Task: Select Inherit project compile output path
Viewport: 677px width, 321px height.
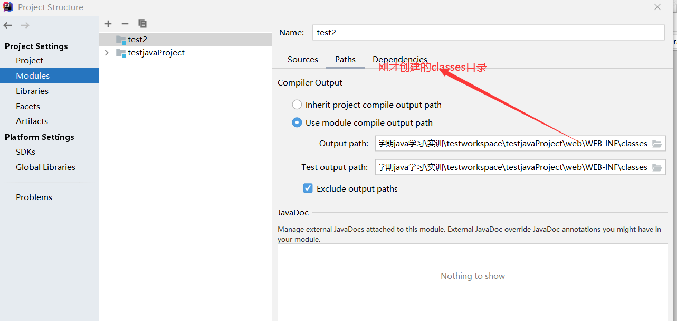Action: click(x=297, y=105)
